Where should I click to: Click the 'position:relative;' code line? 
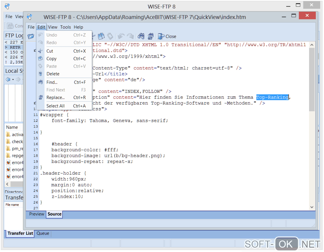(x=78, y=191)
